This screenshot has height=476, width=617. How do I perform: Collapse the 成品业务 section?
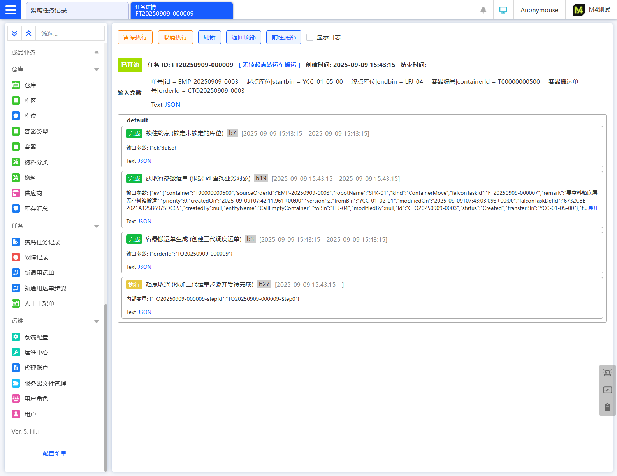pyautogui.click(x=97, y=53)
